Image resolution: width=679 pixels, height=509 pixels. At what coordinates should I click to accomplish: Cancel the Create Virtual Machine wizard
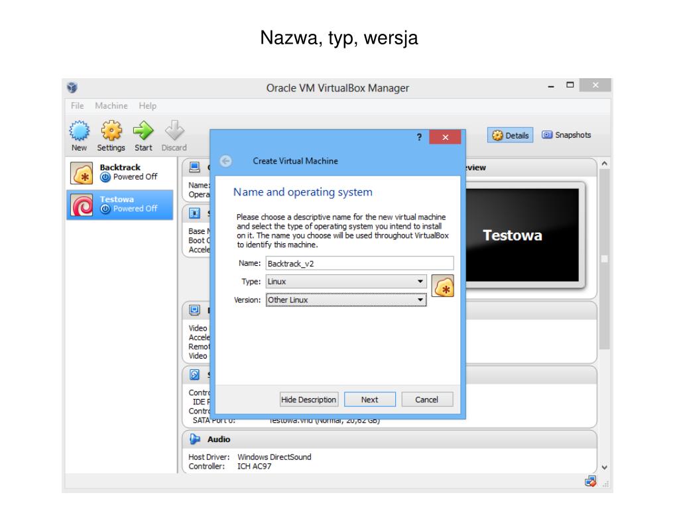[x=427, y=400]
